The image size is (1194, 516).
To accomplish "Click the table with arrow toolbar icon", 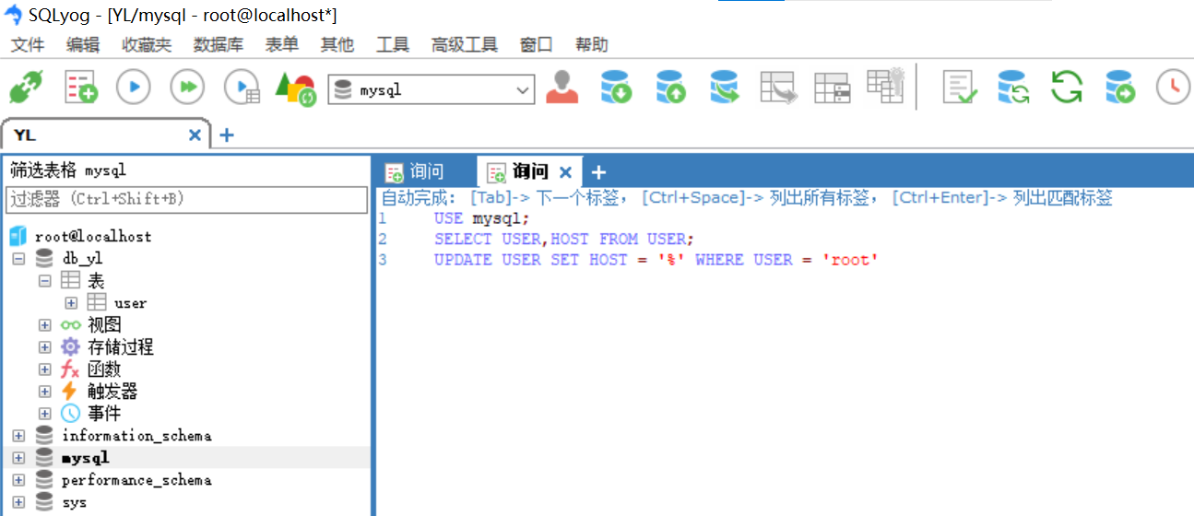I will (778, 88).
